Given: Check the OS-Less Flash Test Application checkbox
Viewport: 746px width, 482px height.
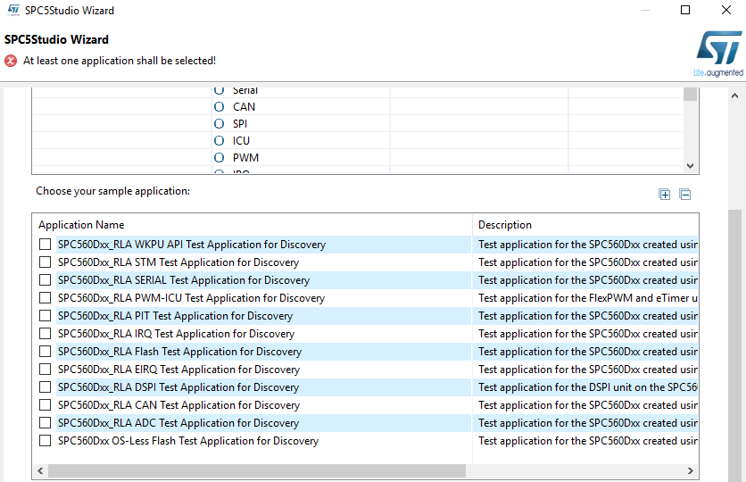Looking at the screenshot, I should pyautogui.click(x=46, y=441).
